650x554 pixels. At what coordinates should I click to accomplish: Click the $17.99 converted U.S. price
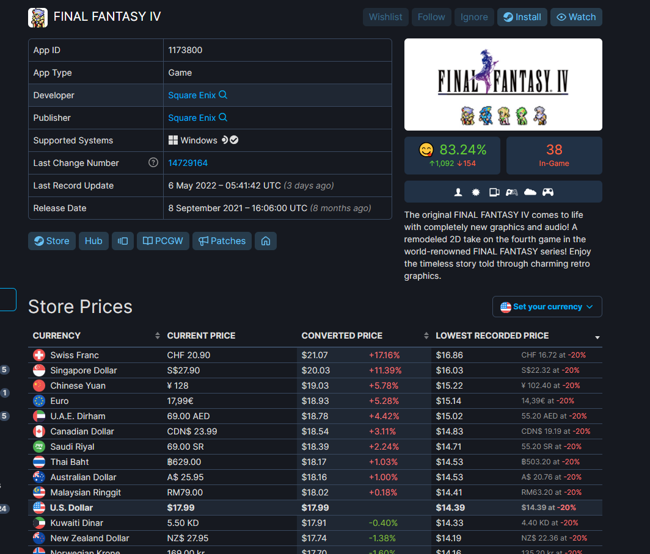(x=315, y=508)
